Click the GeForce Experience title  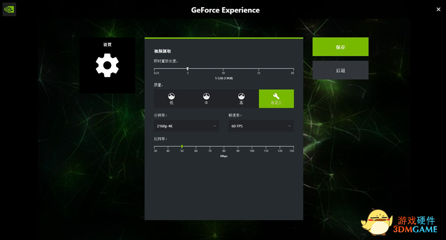[225, 10]
